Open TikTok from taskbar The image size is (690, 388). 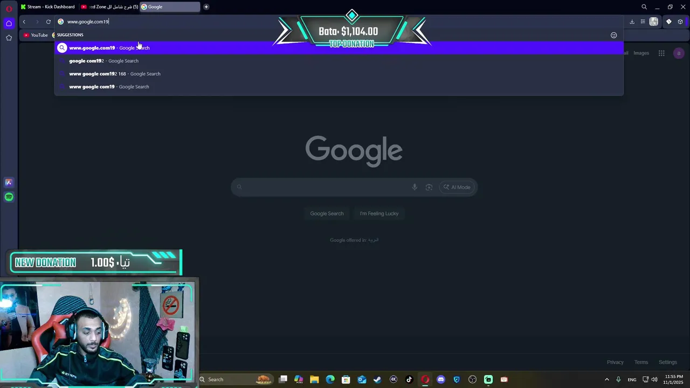409,379
